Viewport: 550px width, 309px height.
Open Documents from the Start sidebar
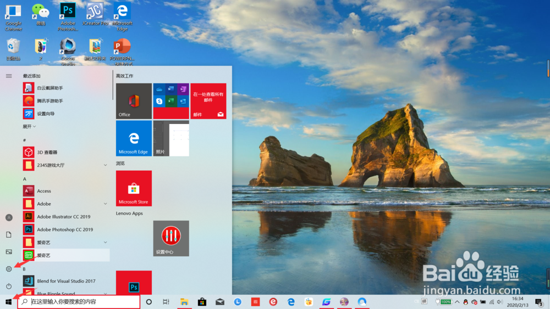pyautogui.click(x=9, y=235)
